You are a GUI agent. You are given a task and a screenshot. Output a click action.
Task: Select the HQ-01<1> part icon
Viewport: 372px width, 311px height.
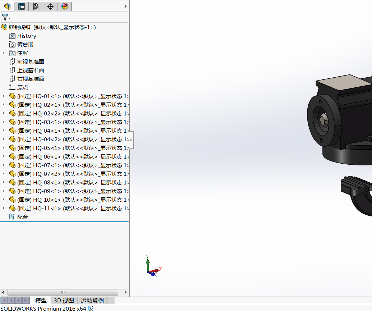point(12,96)
